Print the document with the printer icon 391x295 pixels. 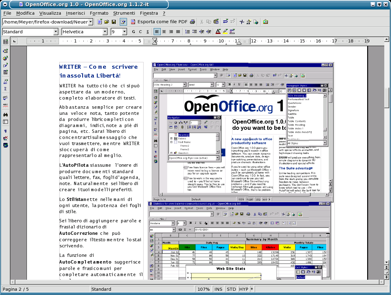(192, 22)
